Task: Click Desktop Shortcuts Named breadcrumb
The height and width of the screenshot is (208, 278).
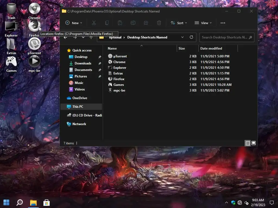Action: pos(147,37)
